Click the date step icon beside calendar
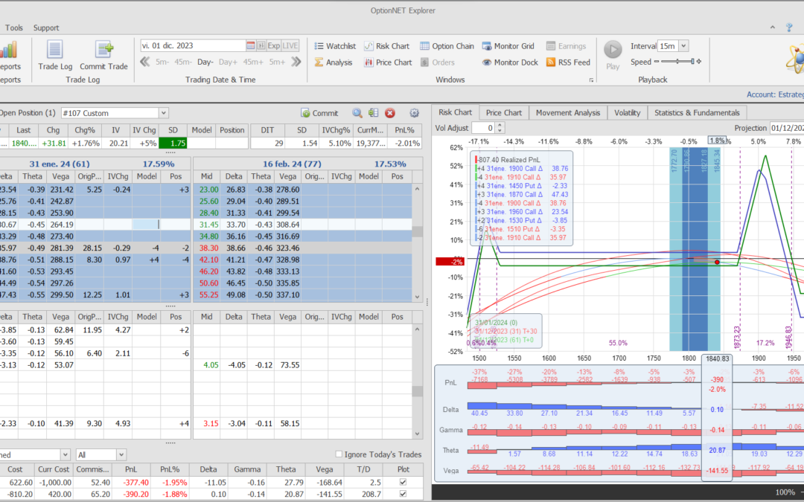Image resolution: width=804 pixels, height=502 pixels. tap(261, 45)
